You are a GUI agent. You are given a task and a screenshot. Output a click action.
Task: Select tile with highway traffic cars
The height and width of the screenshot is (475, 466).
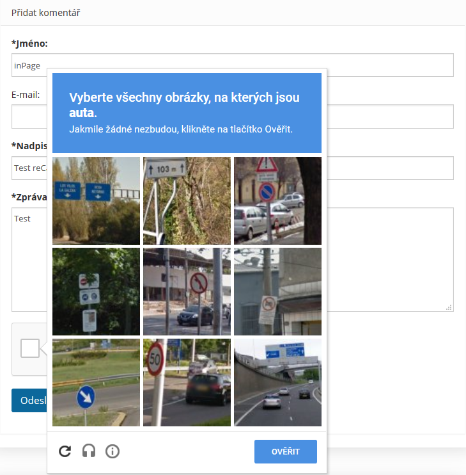point(277,382)
